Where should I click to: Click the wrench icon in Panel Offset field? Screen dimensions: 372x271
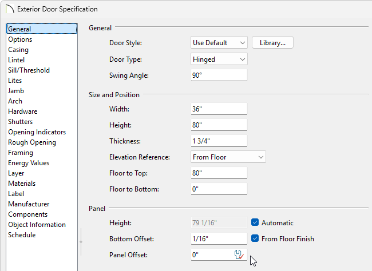(x=239, y=254)
